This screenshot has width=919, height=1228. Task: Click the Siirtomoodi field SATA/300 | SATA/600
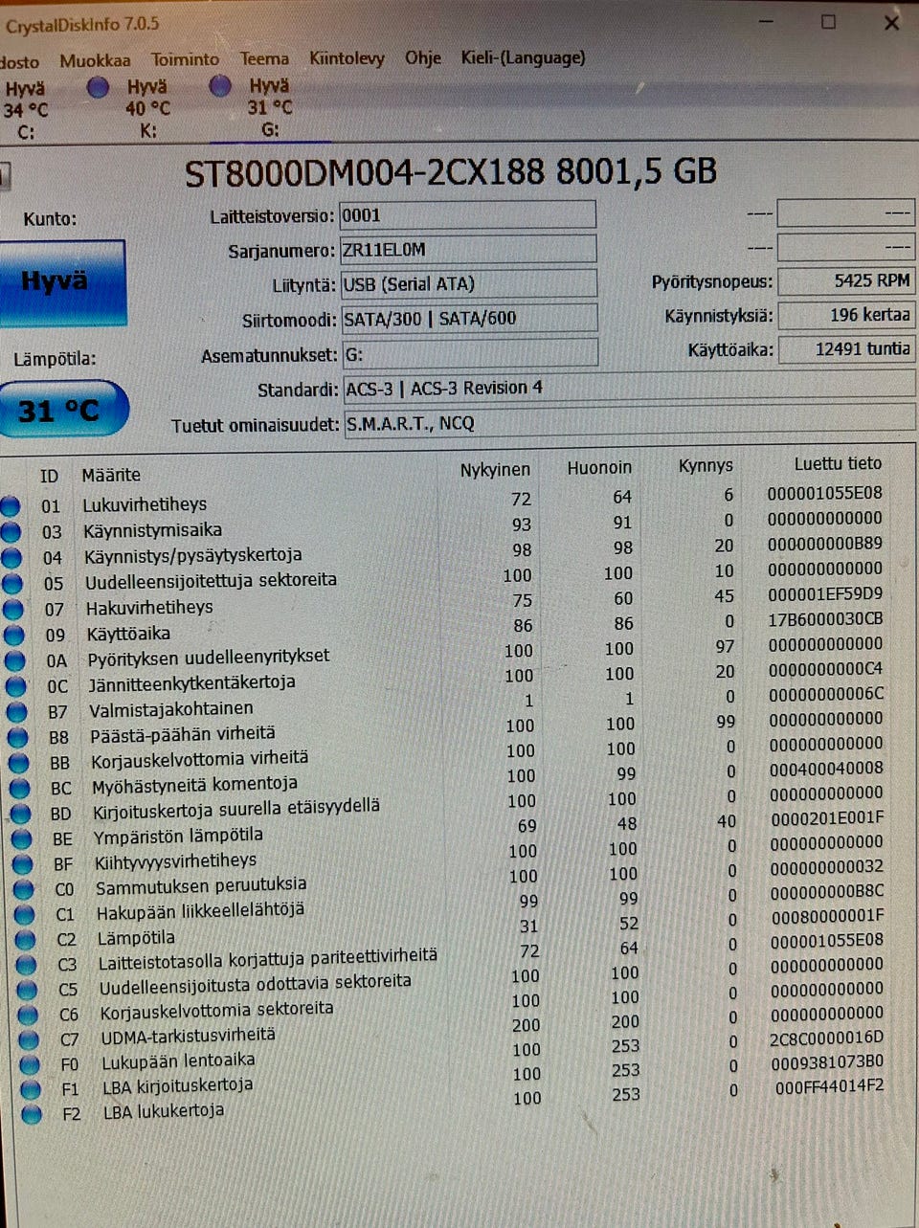click(x=469, y=319)
